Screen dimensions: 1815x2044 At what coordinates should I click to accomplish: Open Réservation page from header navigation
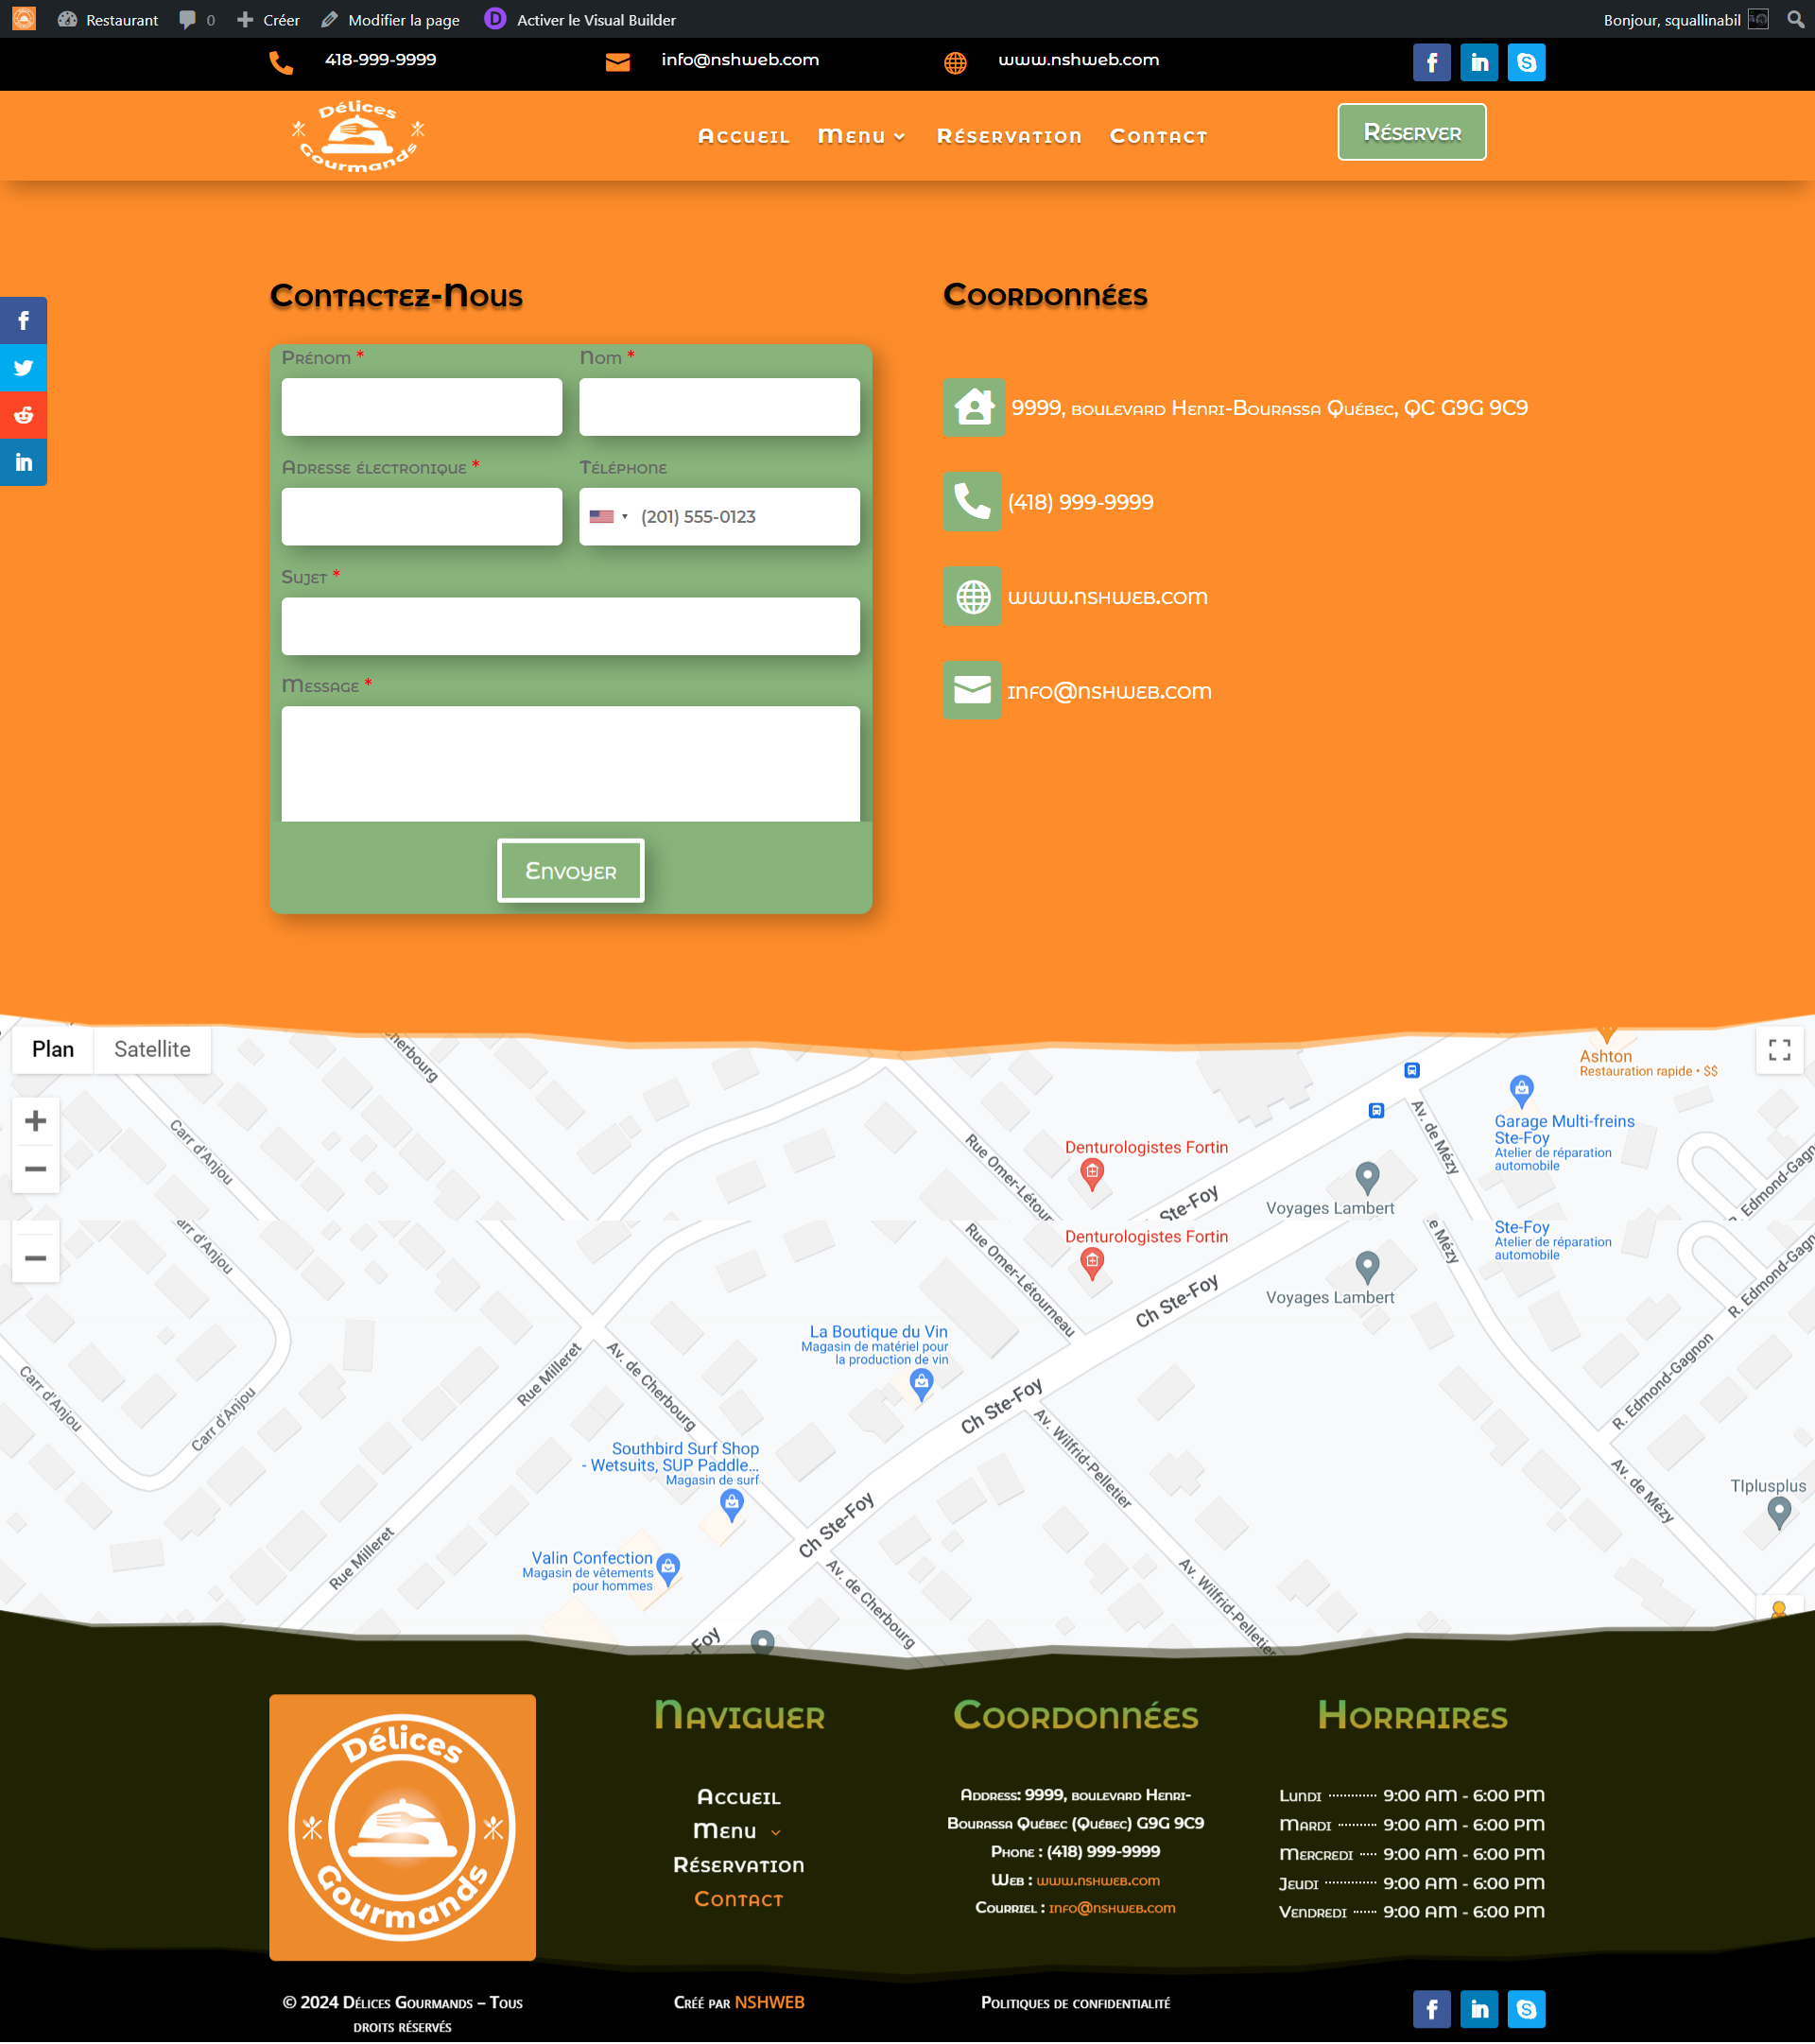tap(1008, 136)
